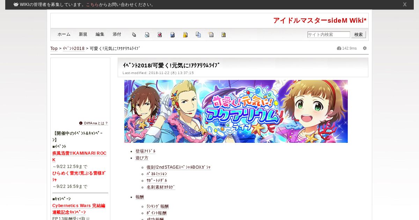The image size is (419, 220).
Task: Close the admin recruitment banner with X
Action: 405,5
